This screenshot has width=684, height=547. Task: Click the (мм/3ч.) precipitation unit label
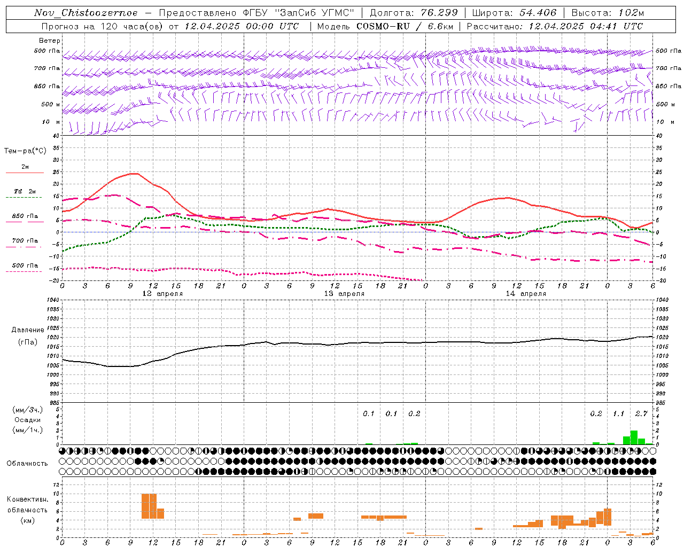(28, 410)
